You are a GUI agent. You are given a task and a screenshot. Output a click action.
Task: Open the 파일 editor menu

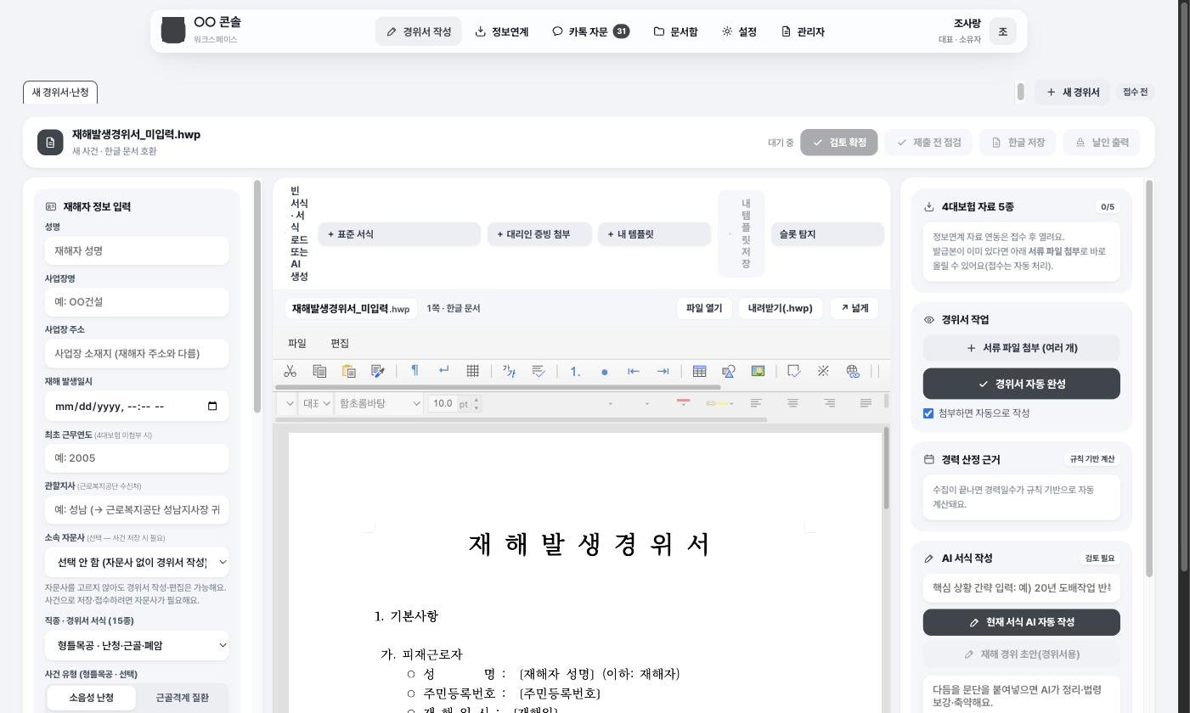pyautogui.click(x=297, y=343)
